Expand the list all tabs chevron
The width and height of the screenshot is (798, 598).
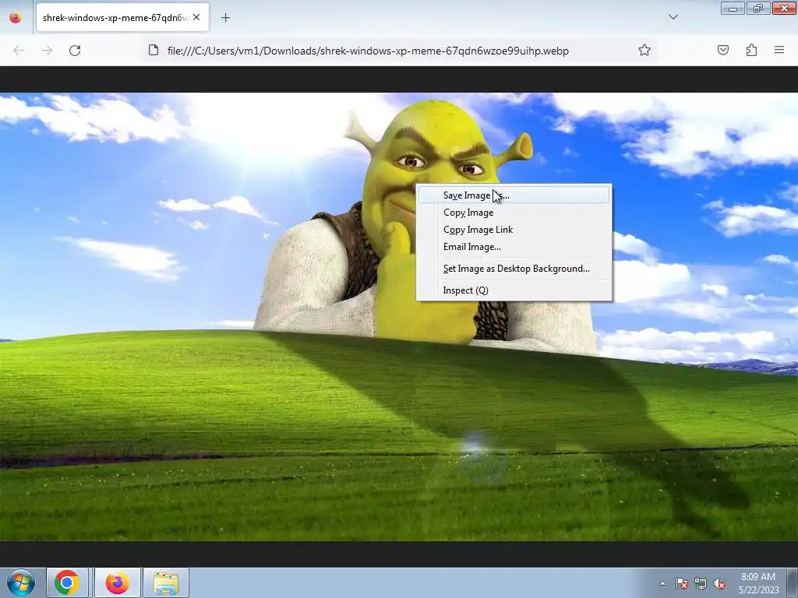tap(673, 17)
